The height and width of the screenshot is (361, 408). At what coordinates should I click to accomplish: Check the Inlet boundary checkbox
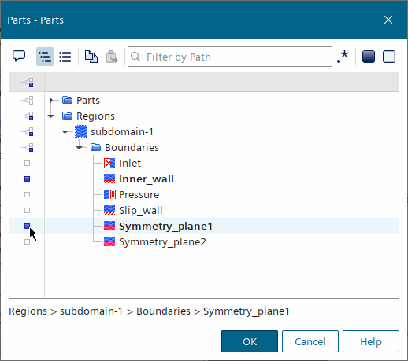(x=27, y=164)
